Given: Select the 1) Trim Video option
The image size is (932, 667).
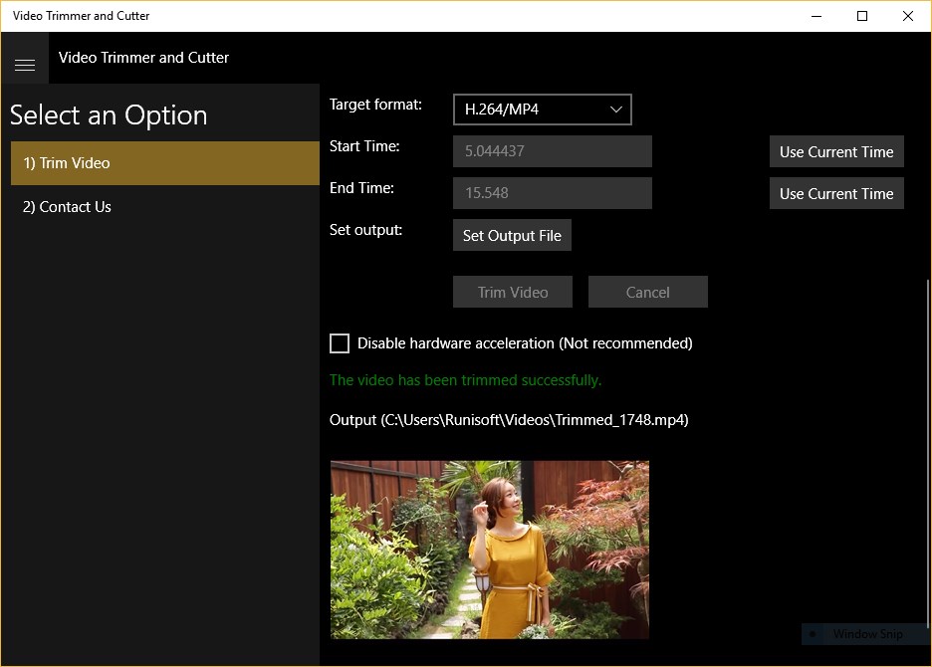Looking at the screenshot, I should 165,163.
